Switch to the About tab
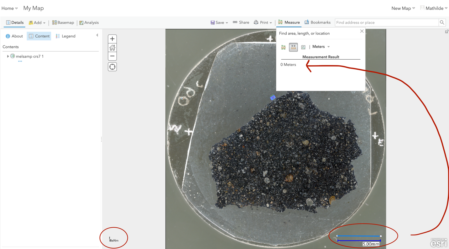Image resolution: width=449 pixels, height=249 pixels. 14,36
